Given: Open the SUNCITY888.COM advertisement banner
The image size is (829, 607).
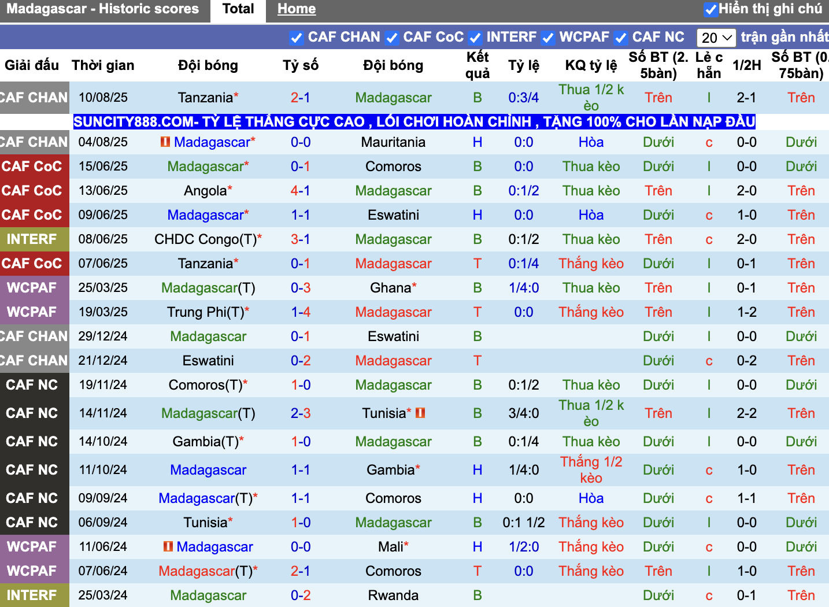Looking at the screenshot, I should (x=414, y=122).
